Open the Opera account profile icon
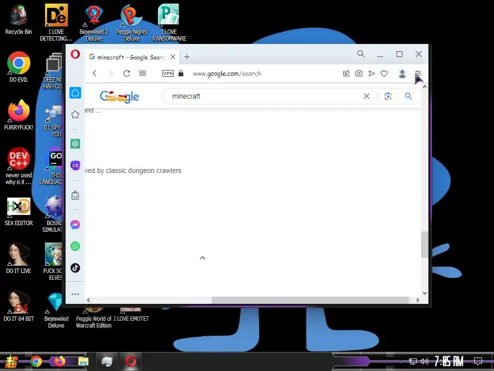This screenshot has height=371, width=494. (x=402, y=73)
